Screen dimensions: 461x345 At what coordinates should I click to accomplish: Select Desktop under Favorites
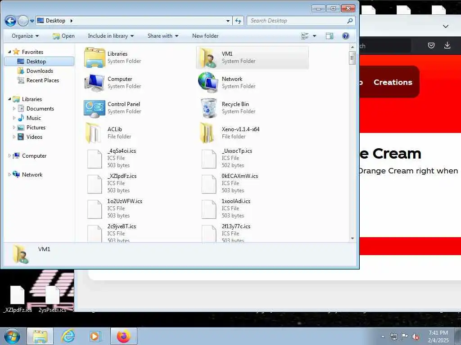click(x=39, y=61)
